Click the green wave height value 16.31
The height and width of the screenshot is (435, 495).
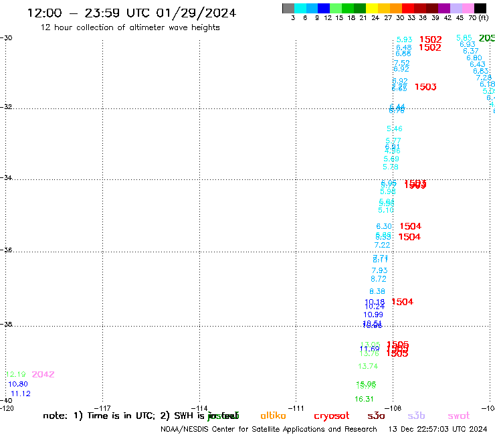364,400
